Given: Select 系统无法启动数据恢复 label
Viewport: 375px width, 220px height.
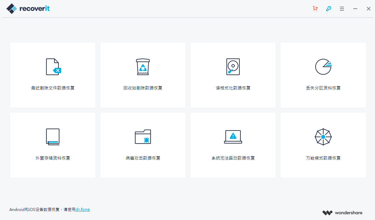Looking at the screenshot, I should [233, 158].
